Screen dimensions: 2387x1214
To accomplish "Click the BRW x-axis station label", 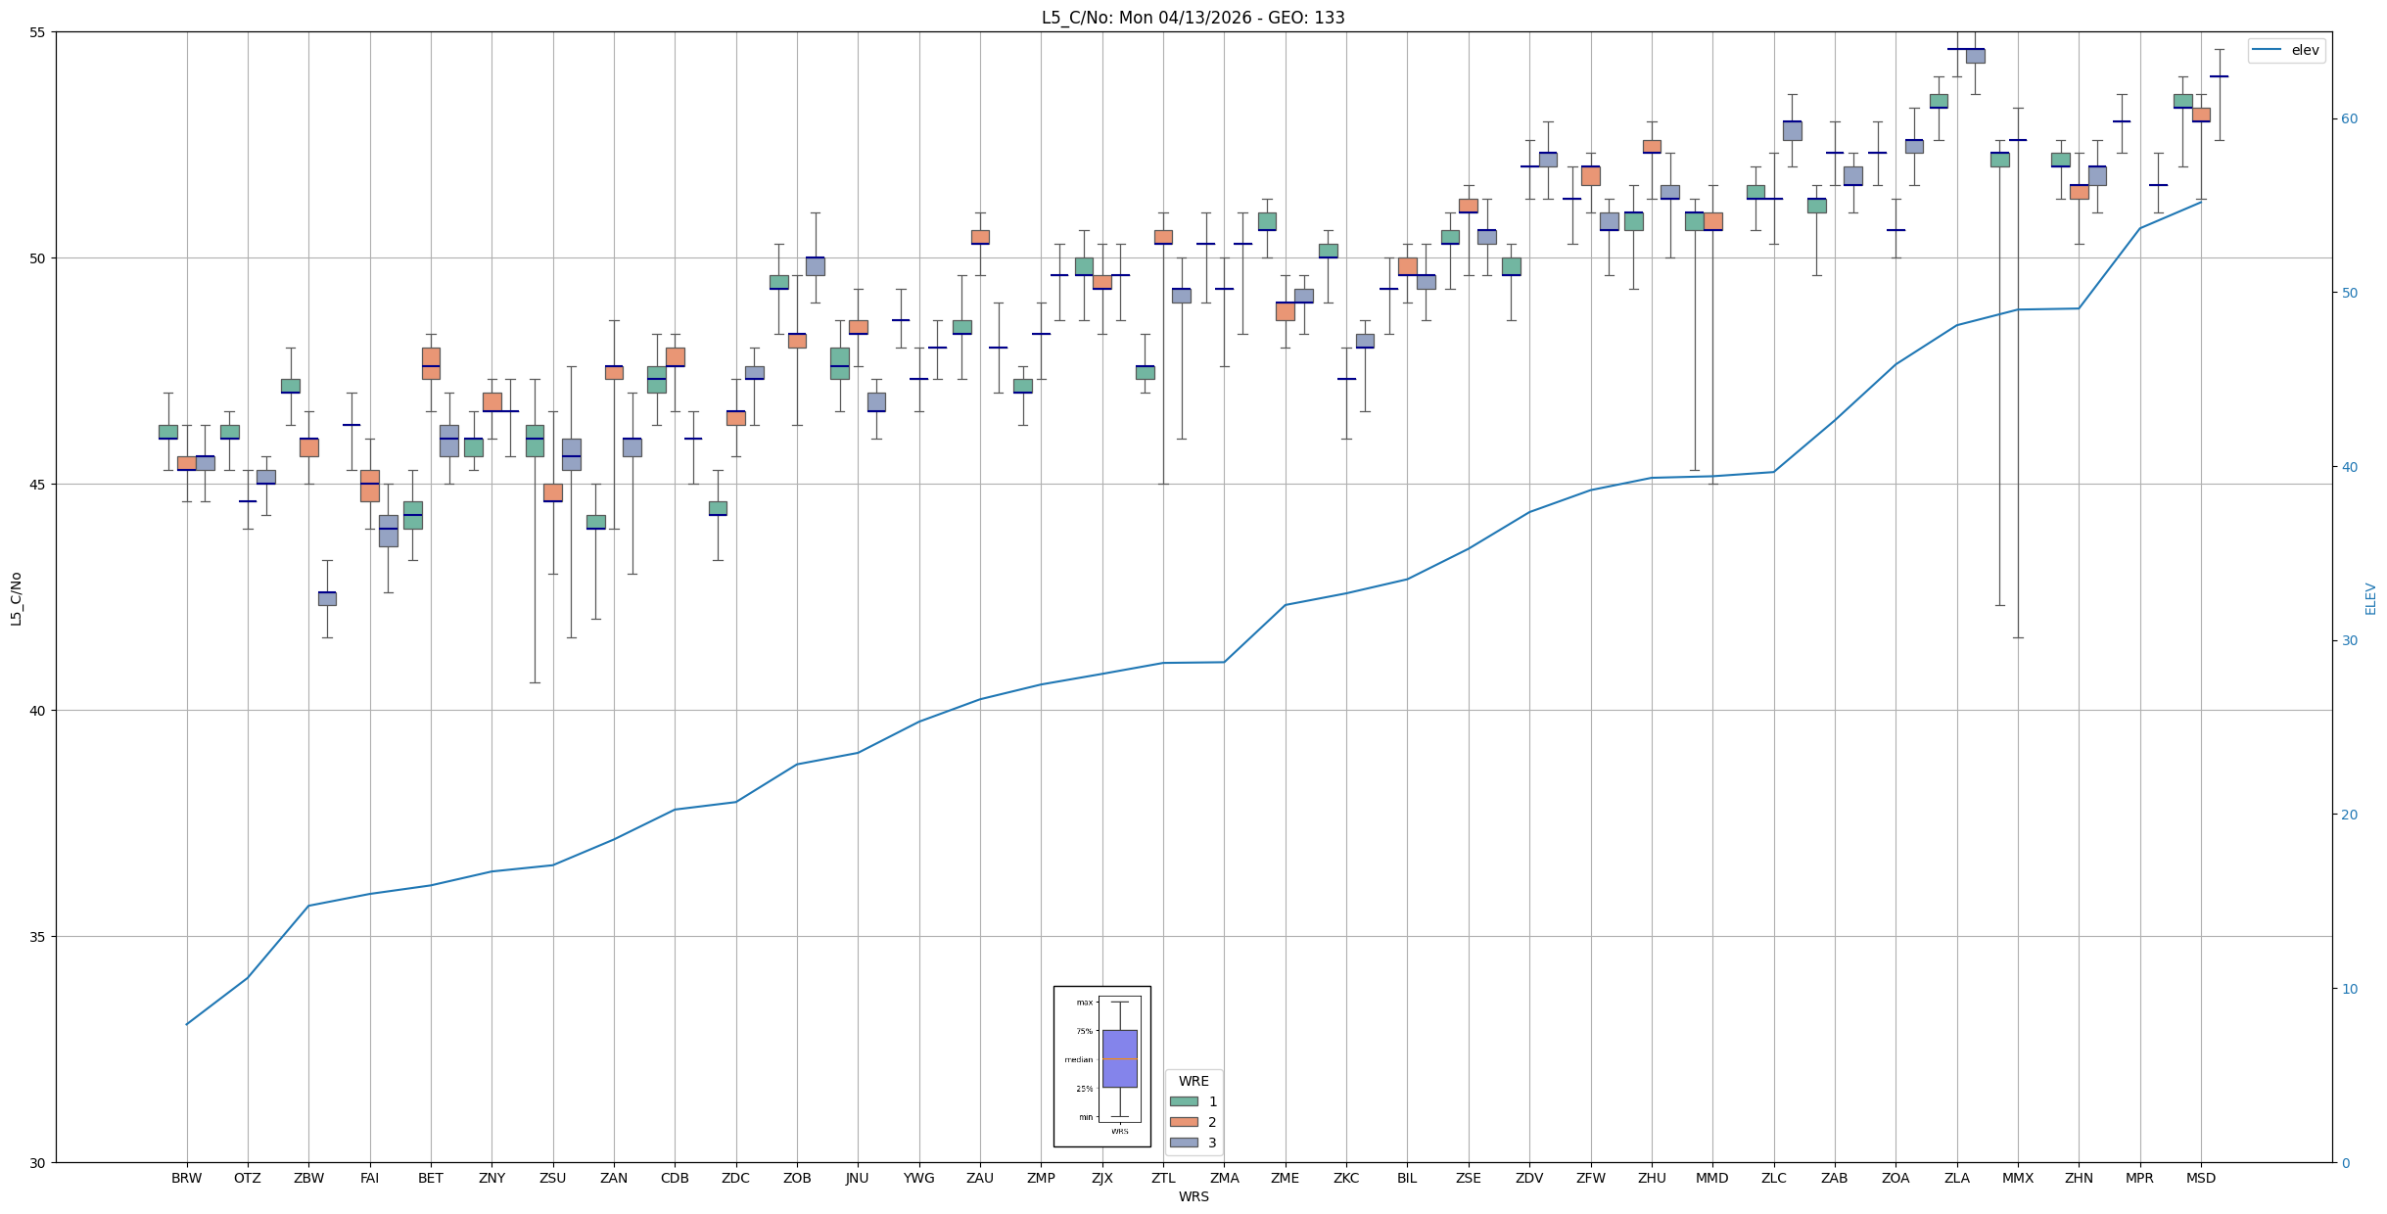I will [186, 1178].
